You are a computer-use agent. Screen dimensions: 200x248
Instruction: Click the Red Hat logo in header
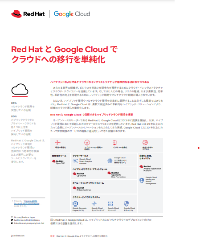[x=28, y=14]
